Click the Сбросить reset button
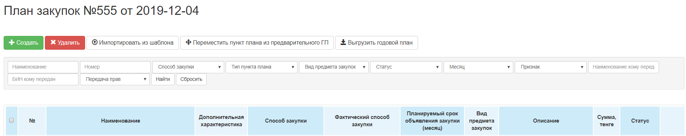This screenshot has height=136, width=686. tap(191, 79)
